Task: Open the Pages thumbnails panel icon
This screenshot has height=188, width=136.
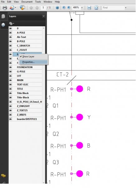Action: tap(3, 16)
